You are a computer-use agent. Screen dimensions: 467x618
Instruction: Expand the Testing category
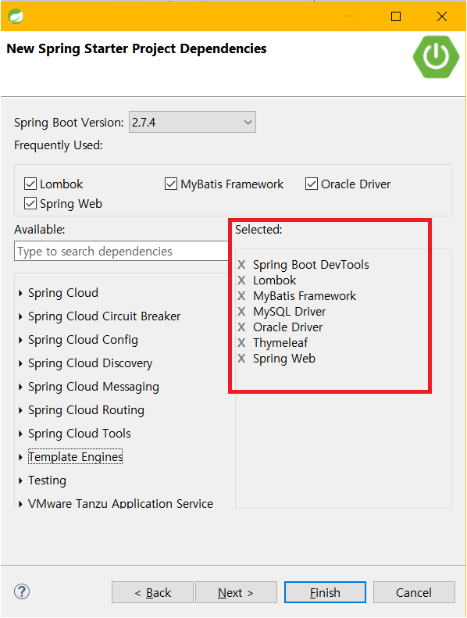[20, 480]
